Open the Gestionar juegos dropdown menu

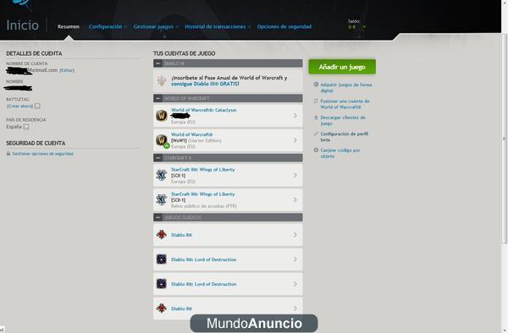point(156,26)
